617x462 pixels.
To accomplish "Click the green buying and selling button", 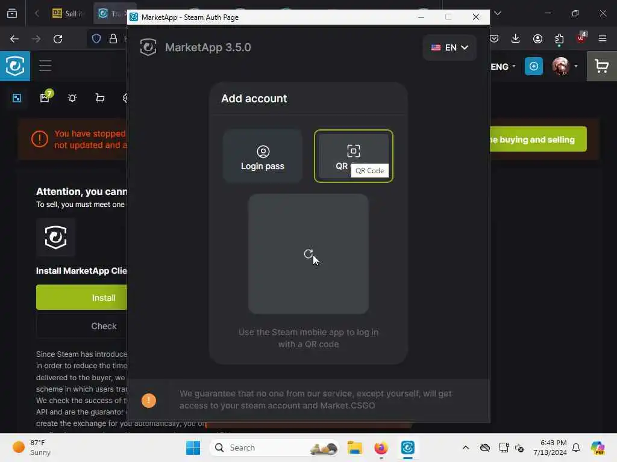I will tap(538, 139).
